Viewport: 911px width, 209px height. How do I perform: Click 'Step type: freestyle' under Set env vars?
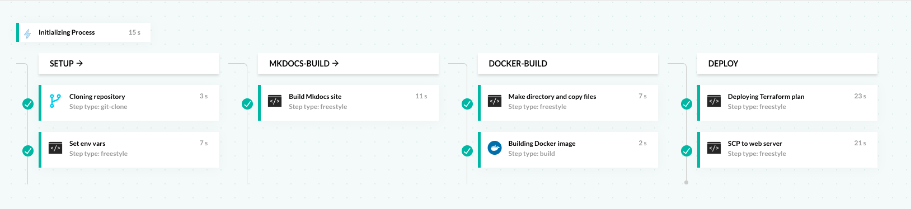click(x=98, y=154)
